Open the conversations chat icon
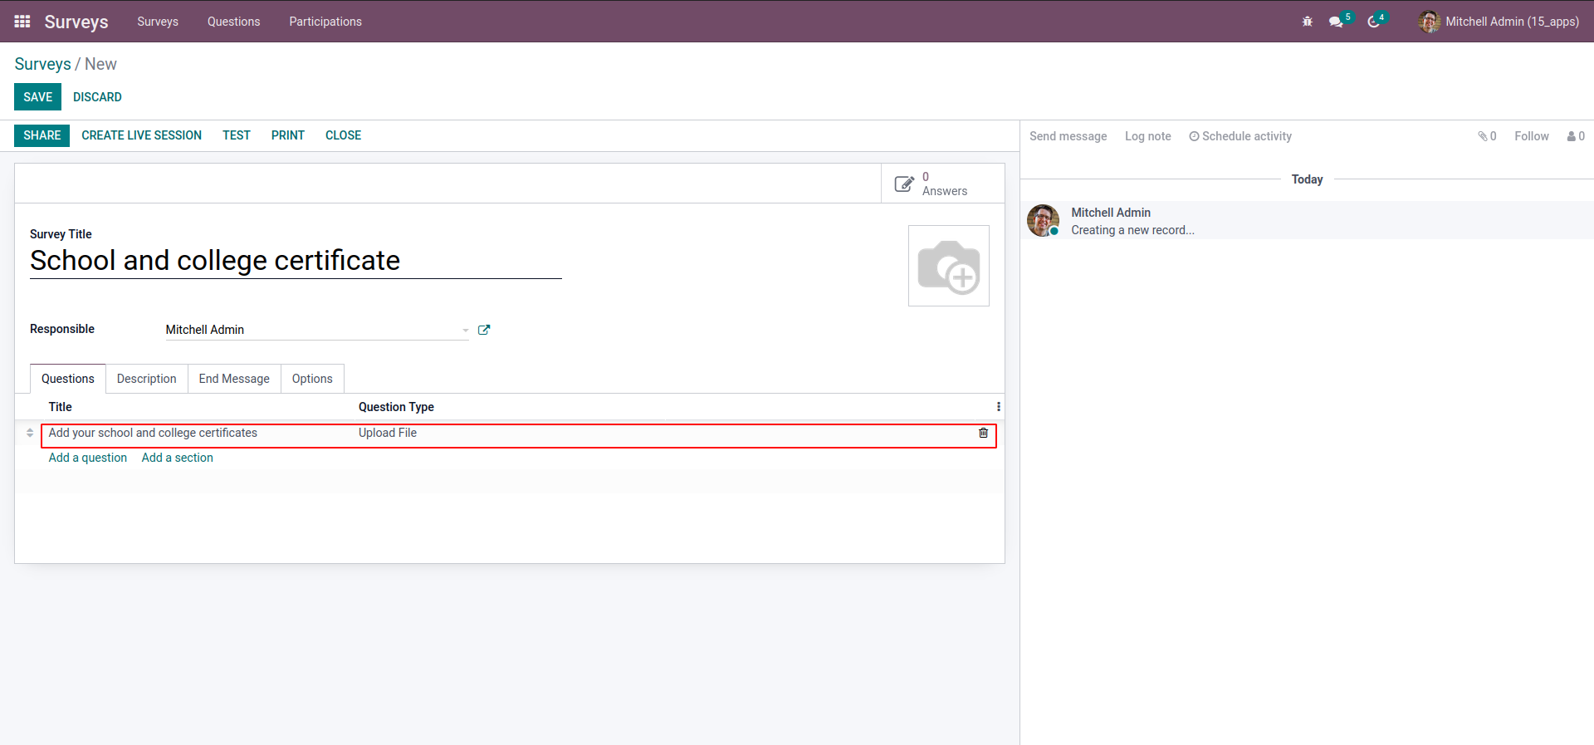The image size is (1594, 745). 1336,22
